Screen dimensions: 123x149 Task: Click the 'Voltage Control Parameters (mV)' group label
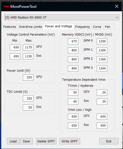tap(31, 35)
